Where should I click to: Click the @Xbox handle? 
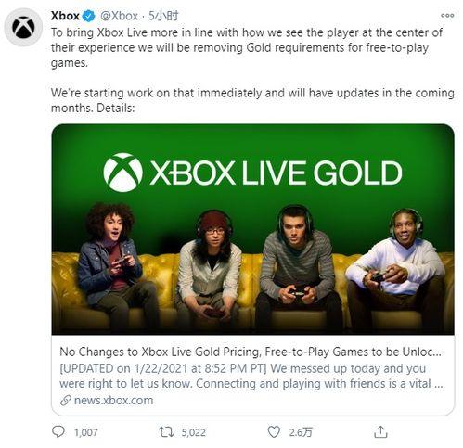point(119,16)
